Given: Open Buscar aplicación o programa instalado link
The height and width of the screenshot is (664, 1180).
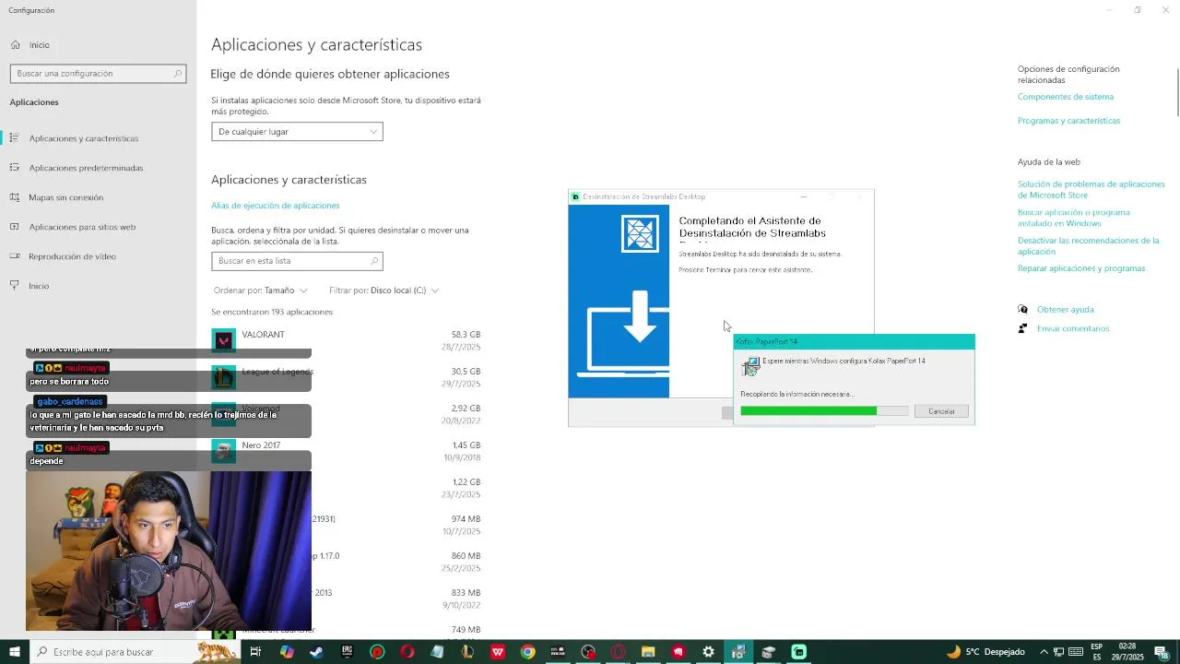Looking at the screenshot, I should [x=1073, y=218].
